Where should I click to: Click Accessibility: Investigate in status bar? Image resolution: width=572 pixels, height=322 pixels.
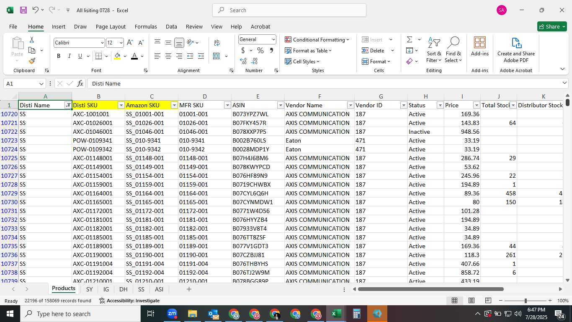(x=129, y=301)
